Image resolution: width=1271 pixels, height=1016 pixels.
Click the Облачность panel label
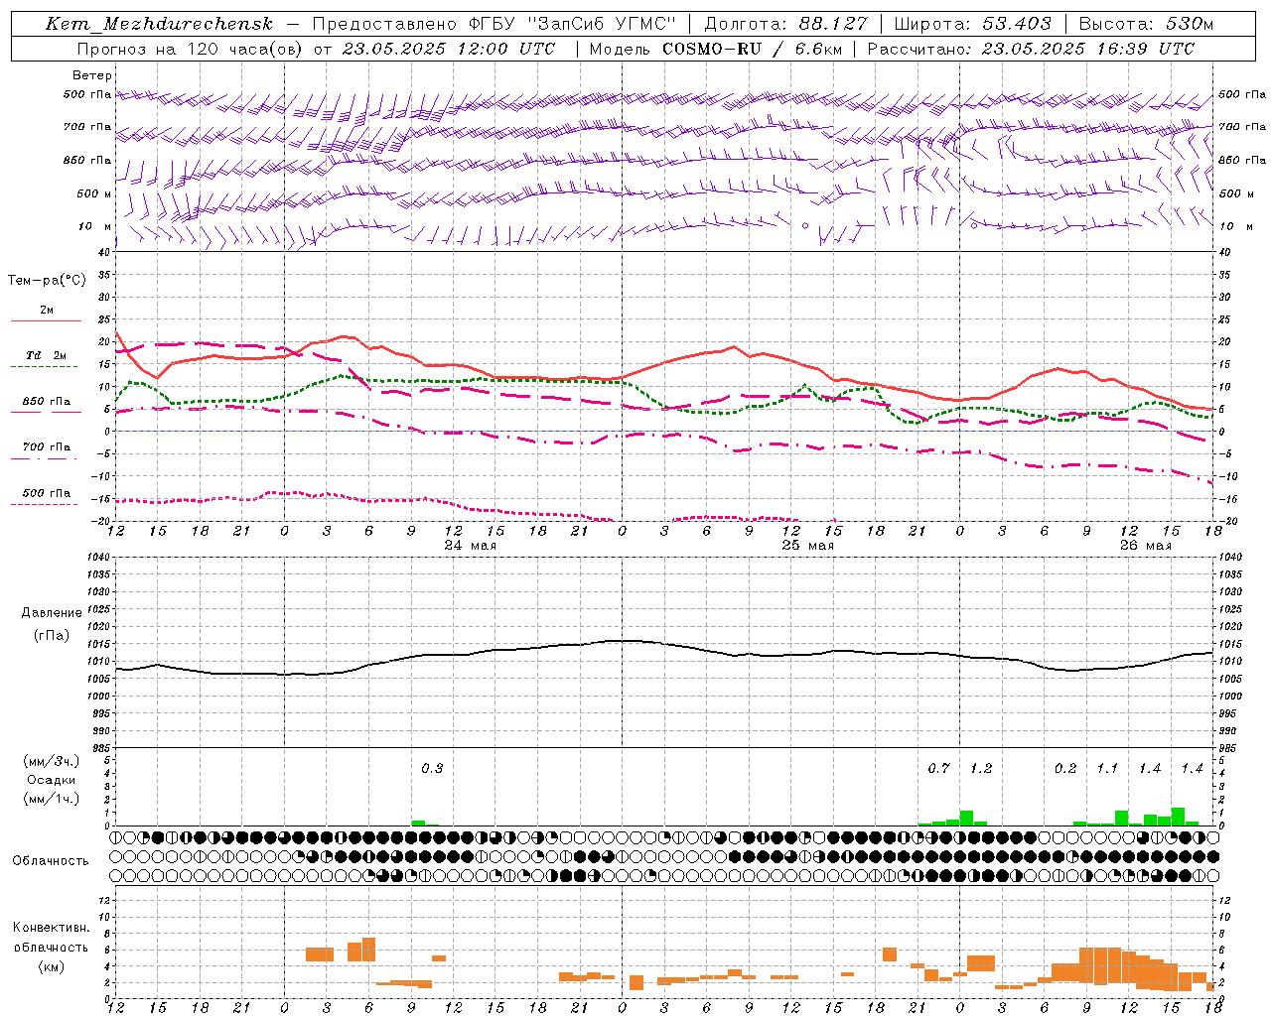[51, 861]
